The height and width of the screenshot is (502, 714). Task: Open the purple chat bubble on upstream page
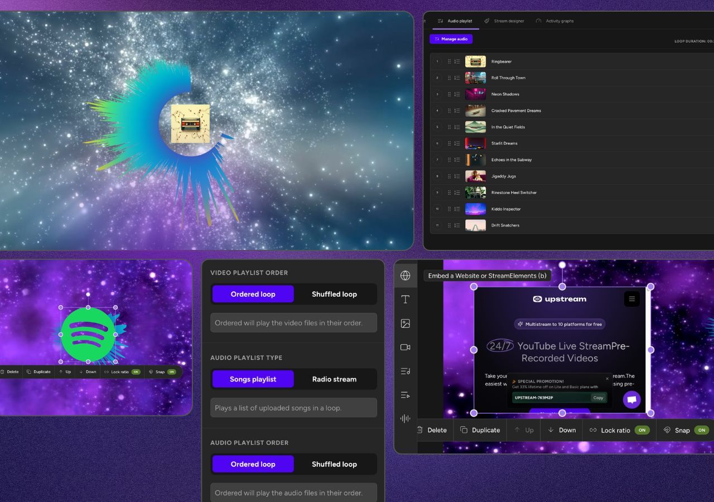point(632,399)
